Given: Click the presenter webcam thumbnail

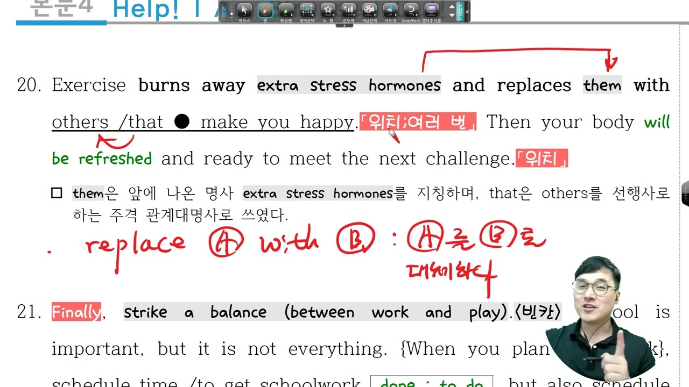Looking at the screenshot, I should coord(600,318).
